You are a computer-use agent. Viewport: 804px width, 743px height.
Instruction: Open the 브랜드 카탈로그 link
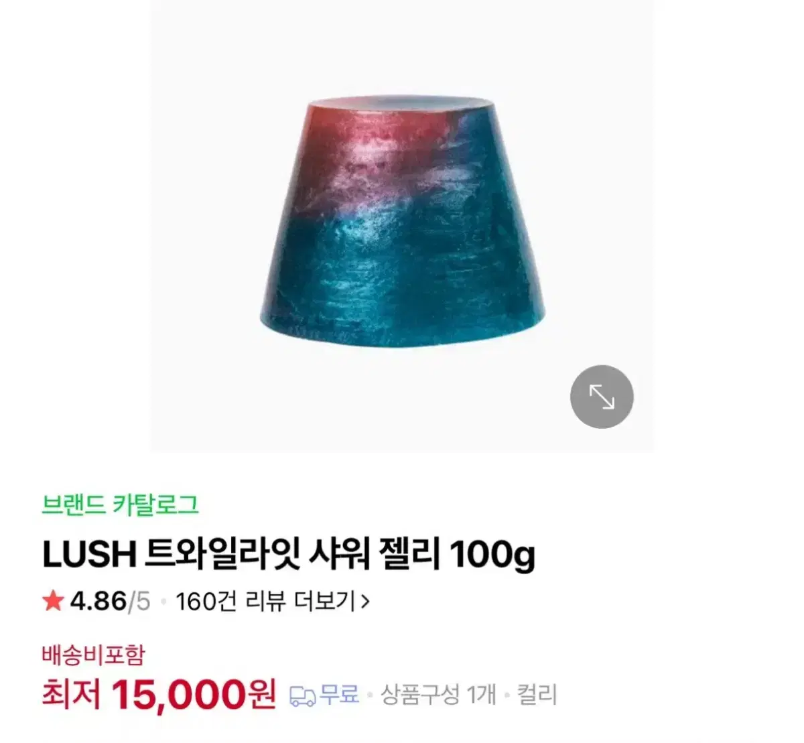click(x=121, y=504)
